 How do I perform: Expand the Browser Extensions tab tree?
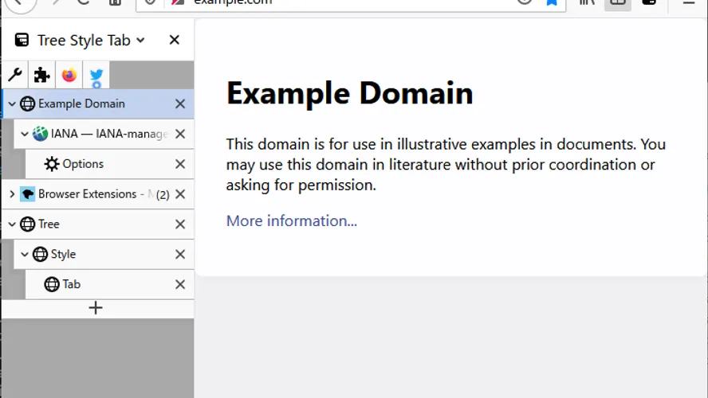point(11,194)
